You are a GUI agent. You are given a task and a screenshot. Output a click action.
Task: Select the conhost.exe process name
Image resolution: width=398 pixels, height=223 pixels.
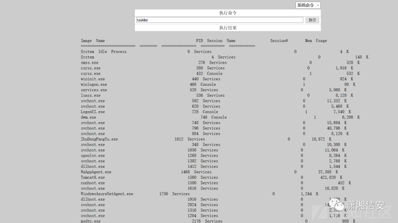coord(92,183)
